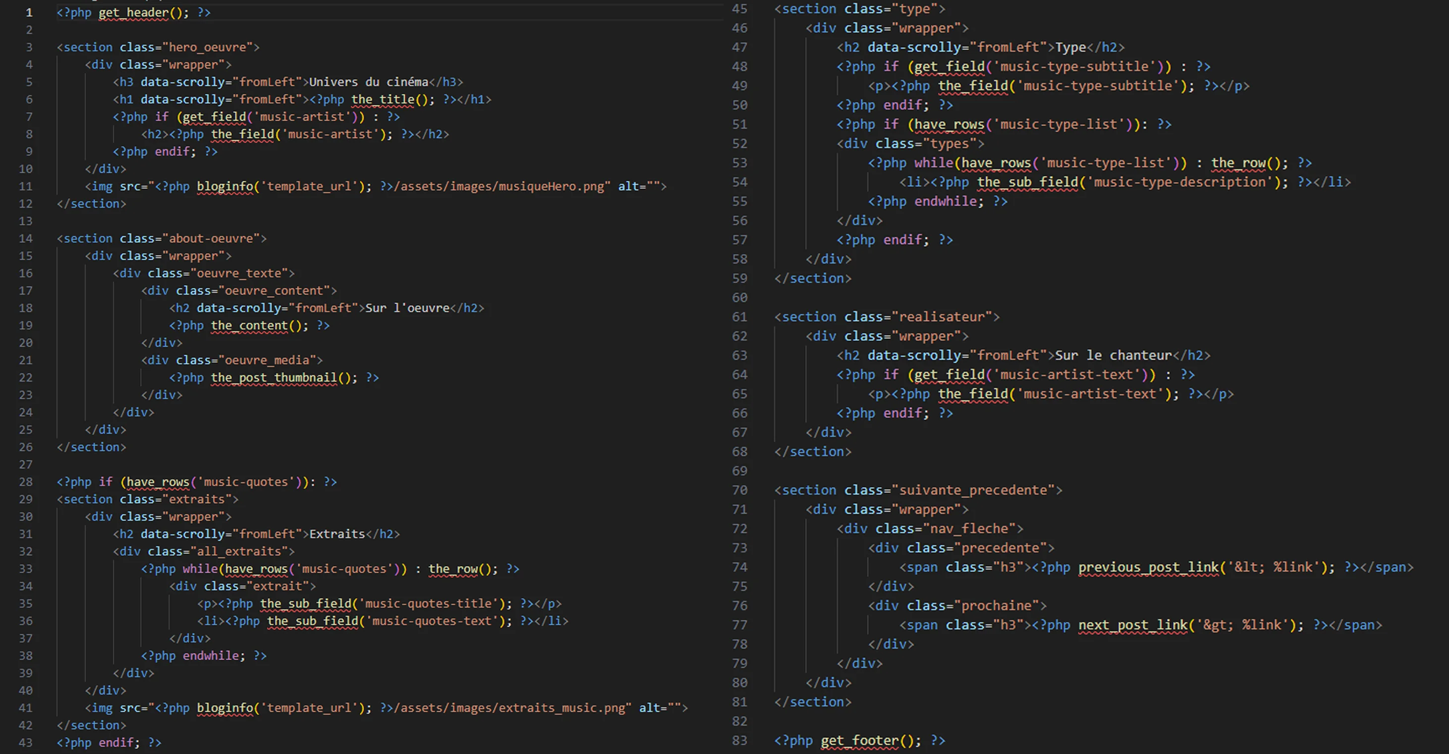
Task: Click suivante_precedente class value
Action: 973,490
